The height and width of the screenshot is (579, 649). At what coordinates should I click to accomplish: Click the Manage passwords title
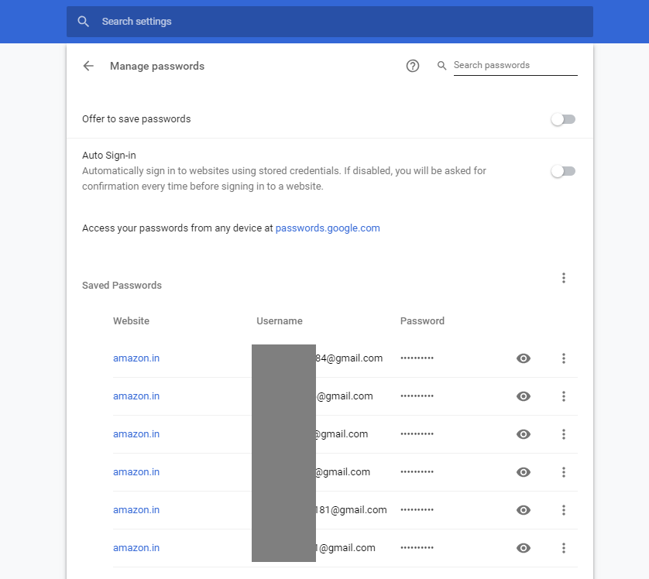coord(157,66)
